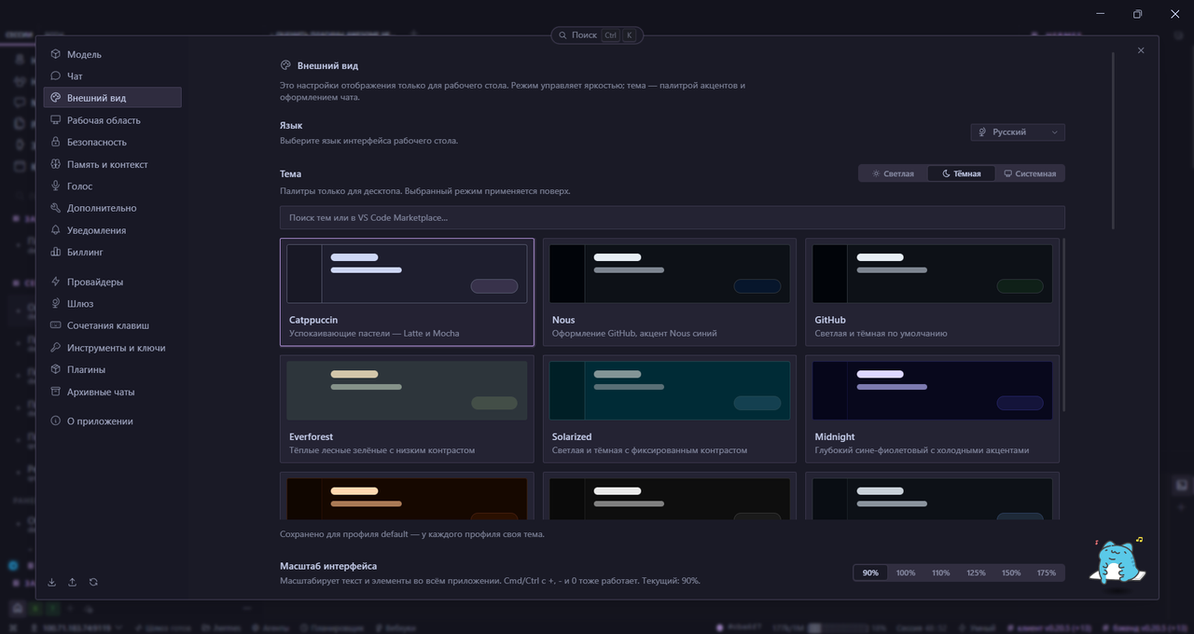Open the Чат settings section label
This screenshot has width=1194, height=634.
[75, 76]
